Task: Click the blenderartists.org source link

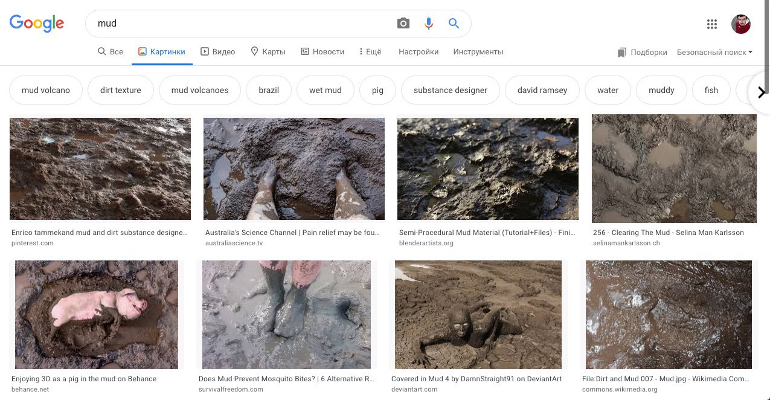Action: [426, 244]
